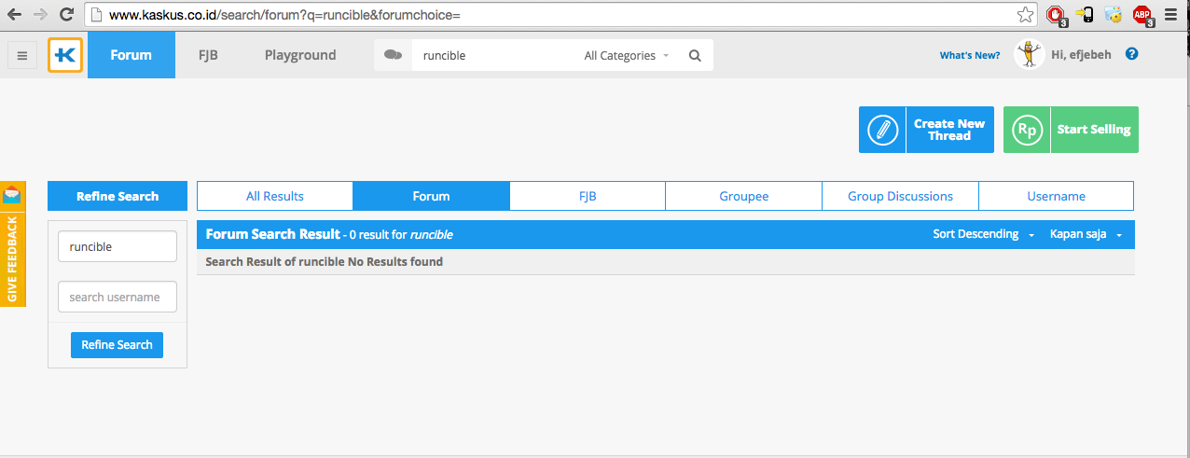Select the Forum results tab
The image size is (1190, 458).
432,196
